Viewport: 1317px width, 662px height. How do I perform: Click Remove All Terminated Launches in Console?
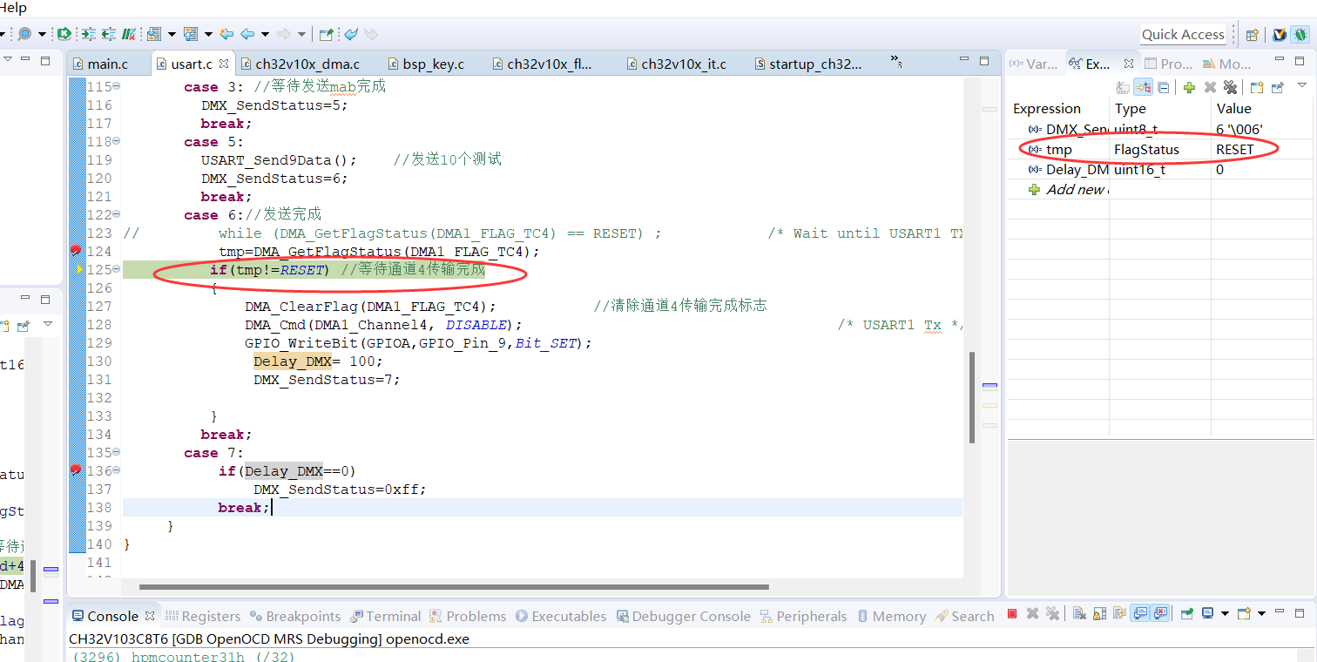(x=1052, y=614)
